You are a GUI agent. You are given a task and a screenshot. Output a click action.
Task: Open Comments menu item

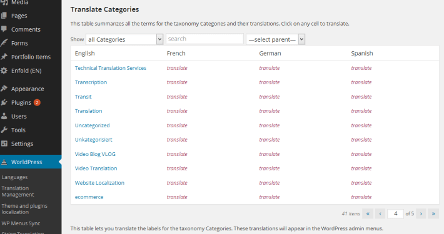click(26, 29)
